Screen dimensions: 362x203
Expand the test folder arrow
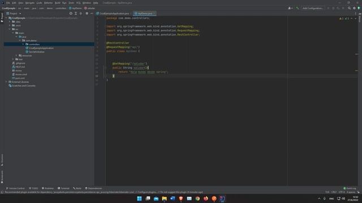13,59
